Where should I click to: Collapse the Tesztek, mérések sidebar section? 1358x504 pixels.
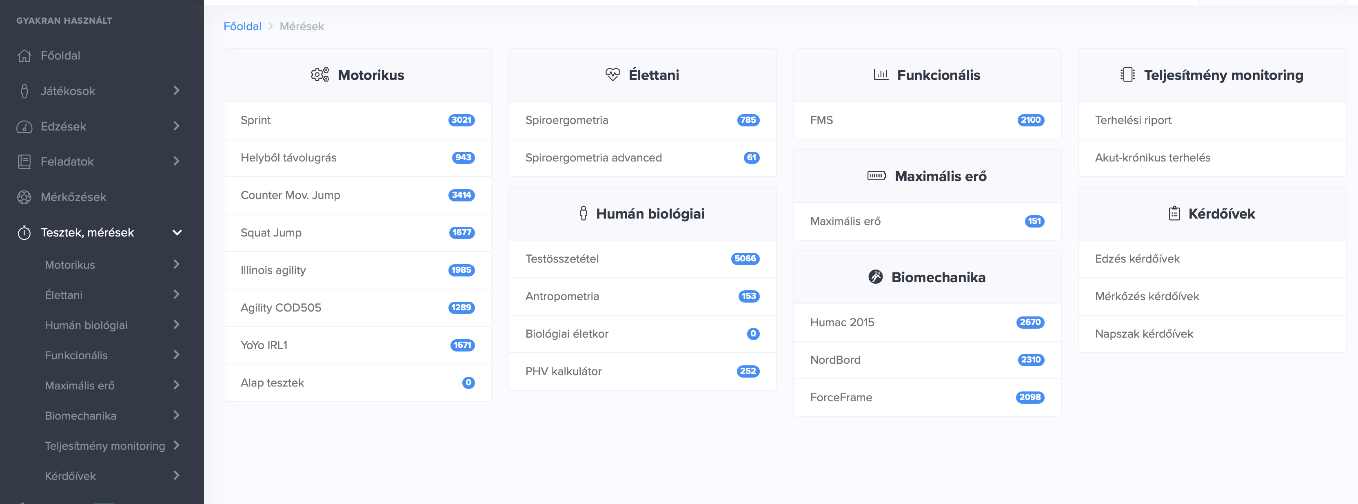click(177, 232)
